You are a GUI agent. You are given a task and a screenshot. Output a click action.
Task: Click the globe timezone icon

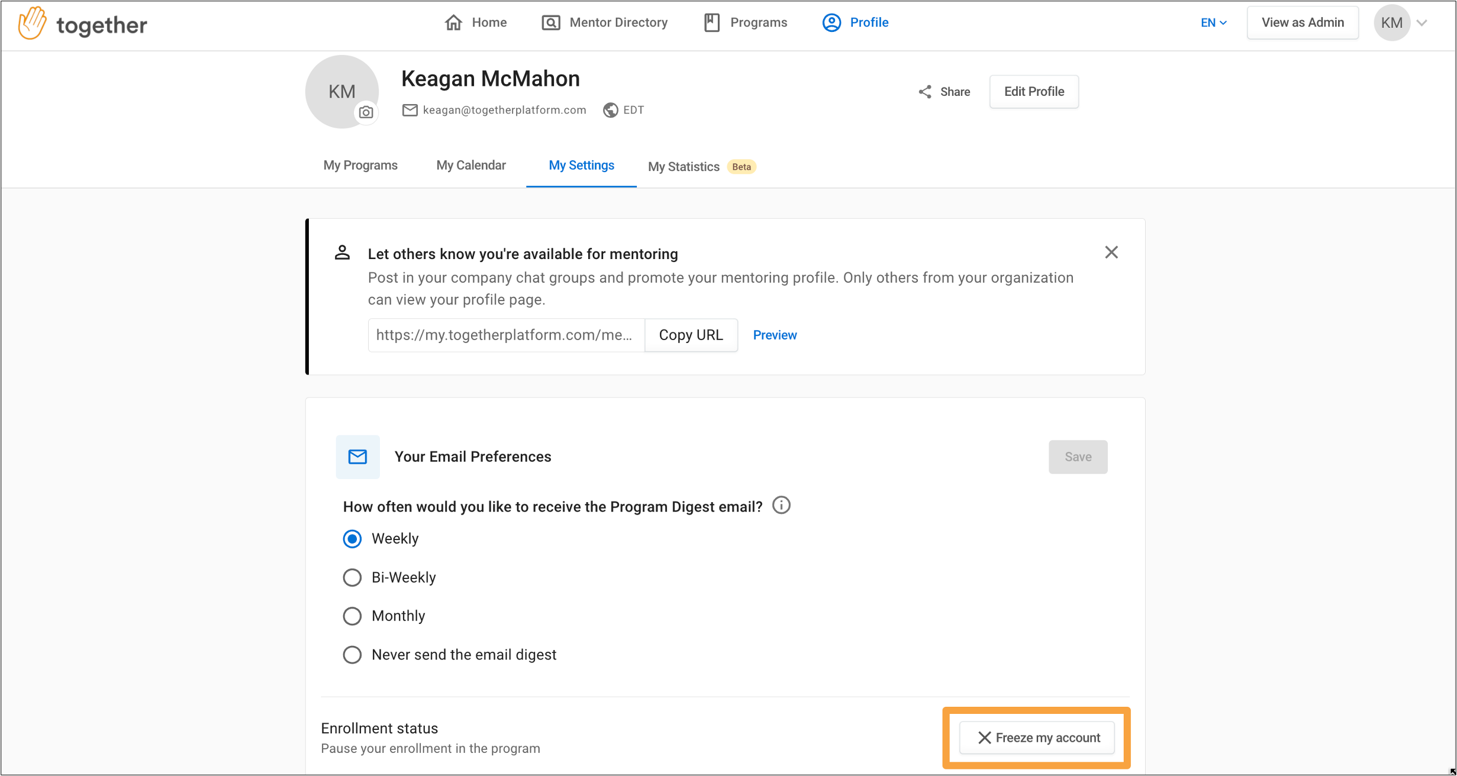610,110
